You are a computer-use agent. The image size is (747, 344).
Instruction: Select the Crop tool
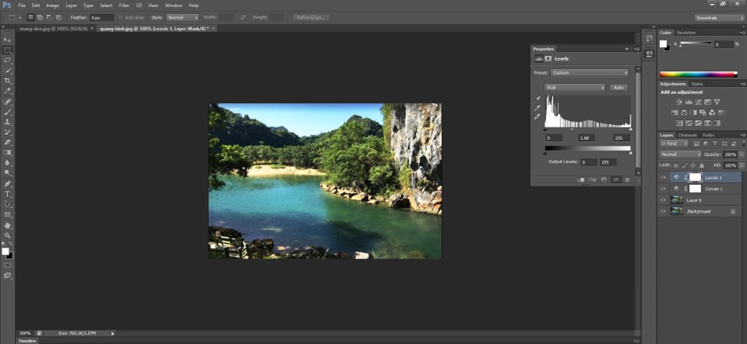tap(8, 80)
